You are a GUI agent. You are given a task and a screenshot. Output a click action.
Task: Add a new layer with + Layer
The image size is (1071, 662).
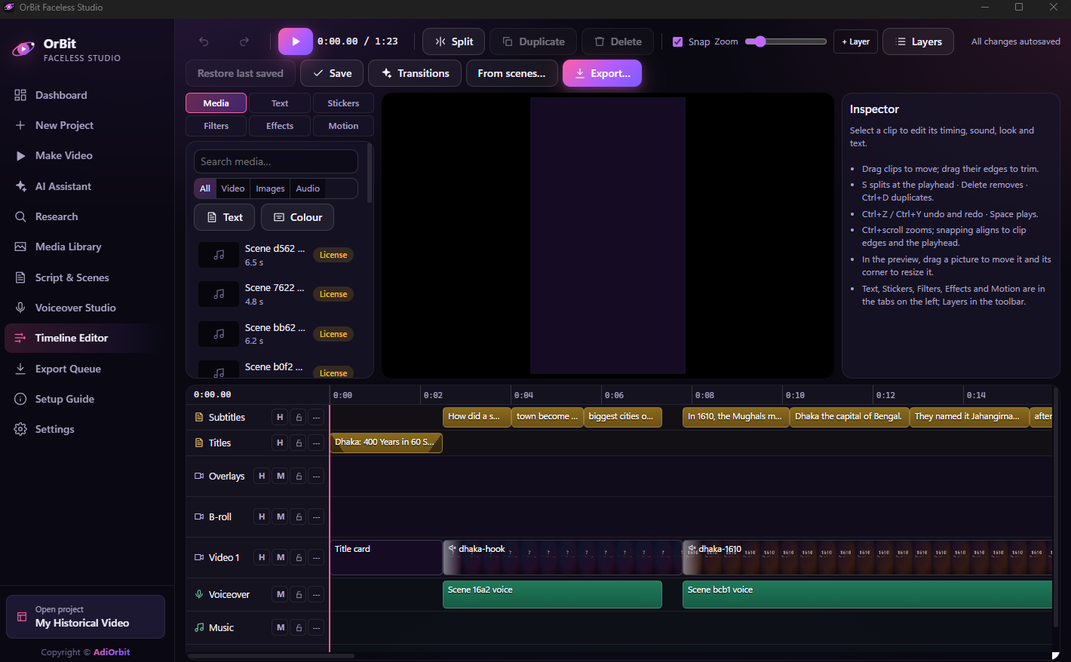(855, 41)
